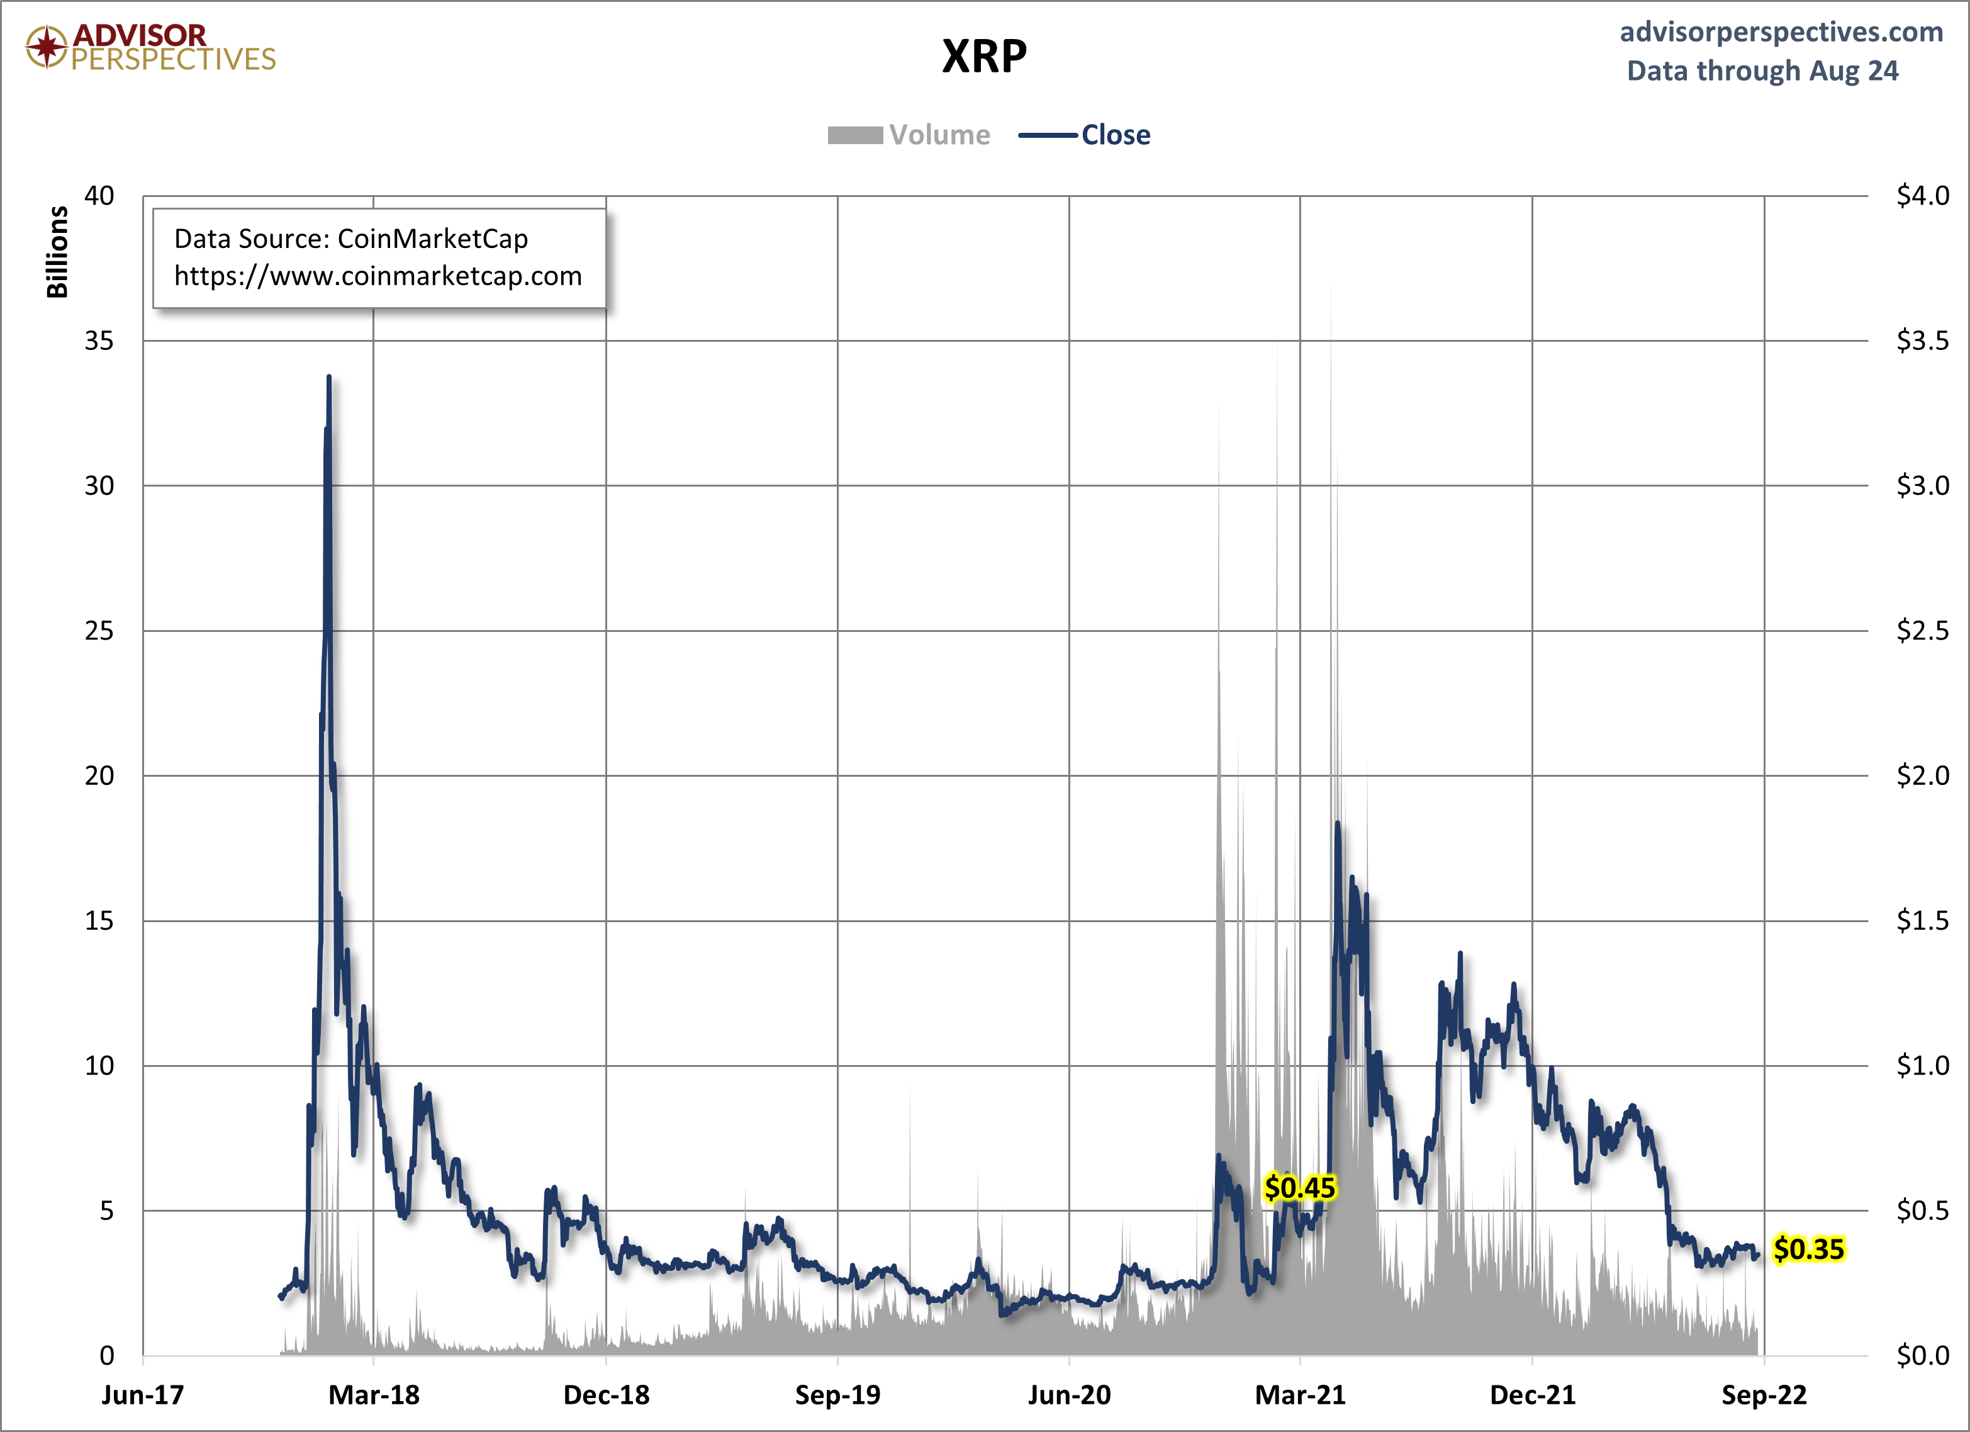Click the leftmost starting point of Close line
This screenshot has width=1970, height=1432.
[280, 1297]
